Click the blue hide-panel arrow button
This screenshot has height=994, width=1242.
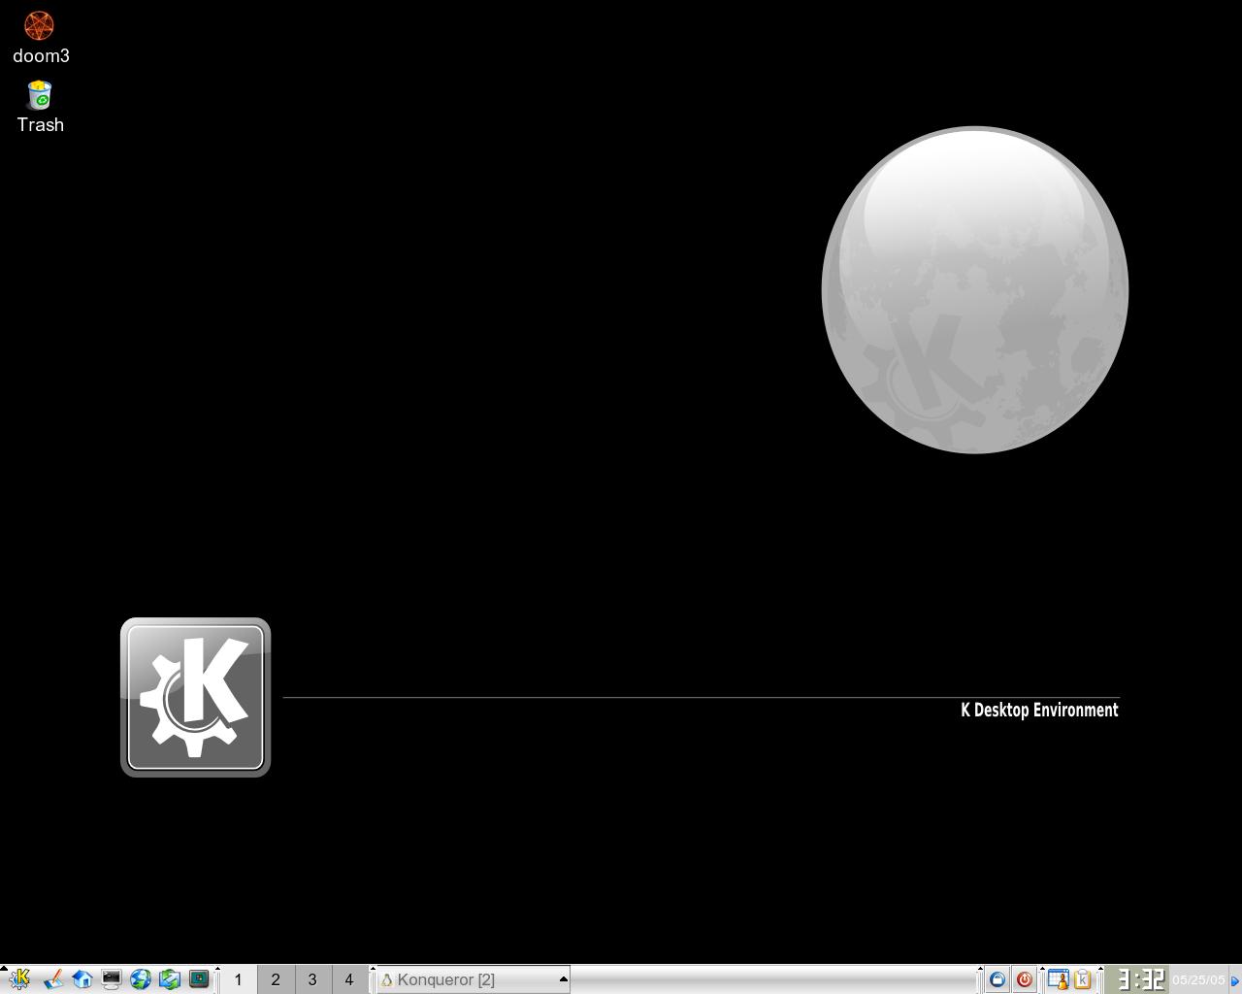pyautogui.click(x=1235, y=979)
